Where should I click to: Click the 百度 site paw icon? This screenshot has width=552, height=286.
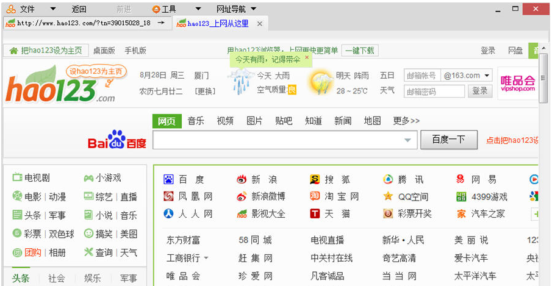[168, 179]
